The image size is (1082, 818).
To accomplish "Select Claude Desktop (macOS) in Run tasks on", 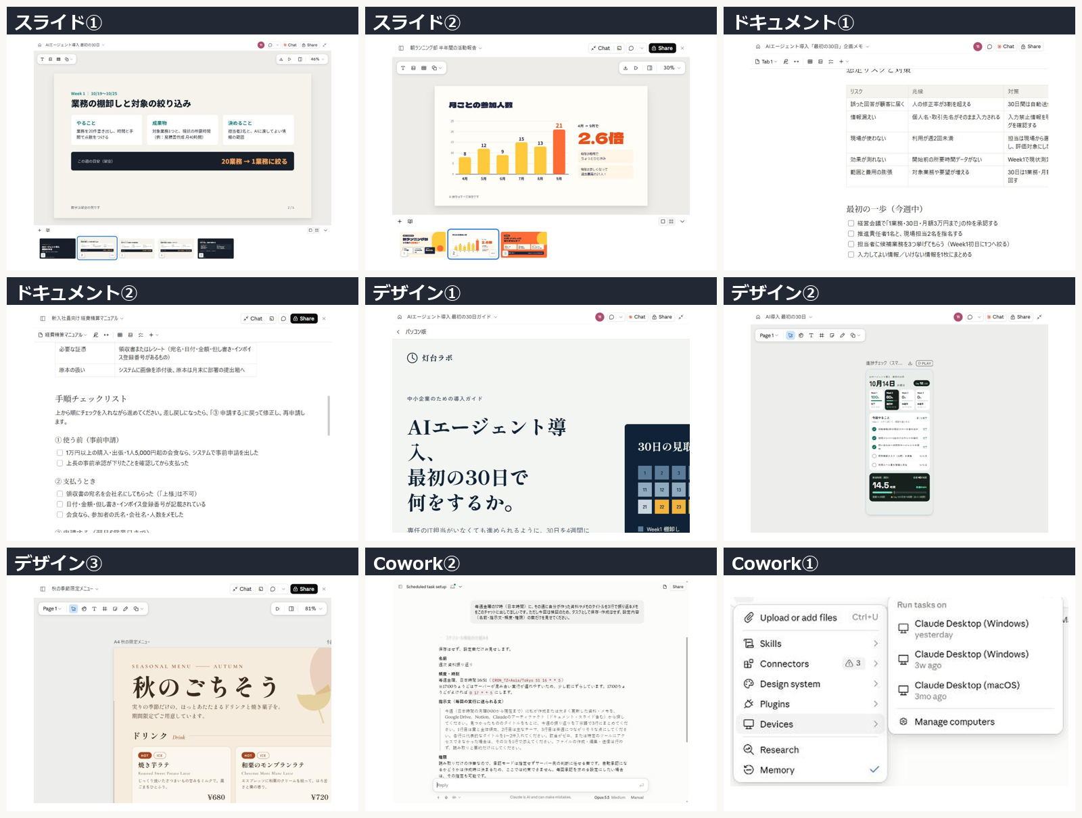I will point(974,690).
